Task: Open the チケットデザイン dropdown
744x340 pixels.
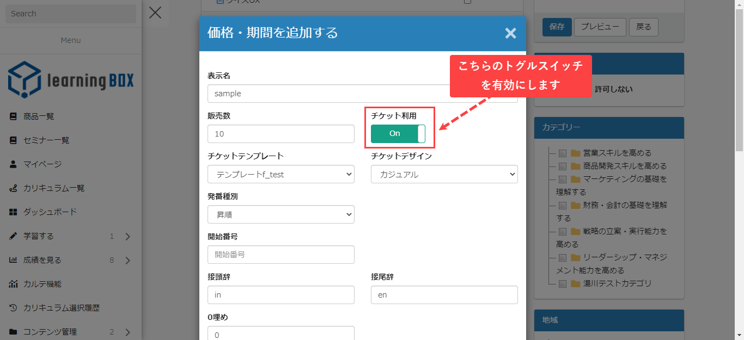Action: click(444, 175)
